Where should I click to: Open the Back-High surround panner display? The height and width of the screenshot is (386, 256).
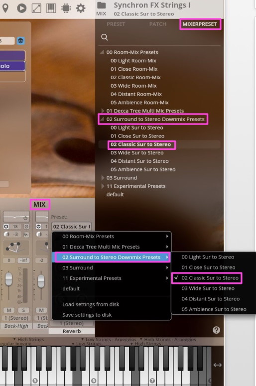point(16,248)
